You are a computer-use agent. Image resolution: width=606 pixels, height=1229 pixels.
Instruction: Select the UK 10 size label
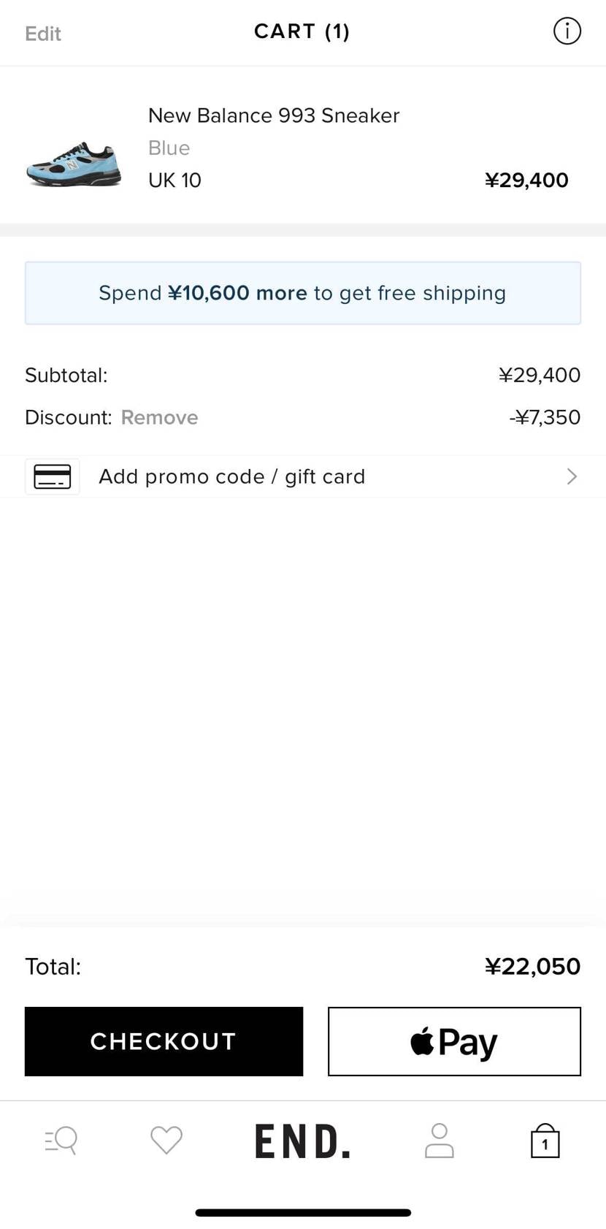pos(174,180)
